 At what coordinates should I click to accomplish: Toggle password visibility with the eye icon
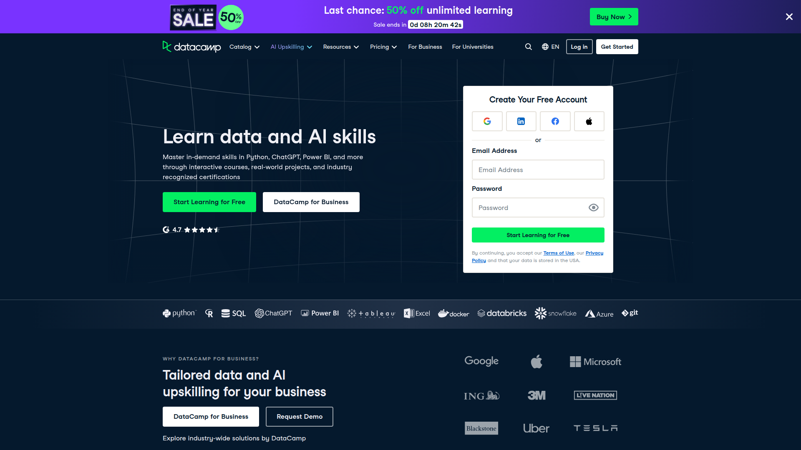click(x=594, y=207)
